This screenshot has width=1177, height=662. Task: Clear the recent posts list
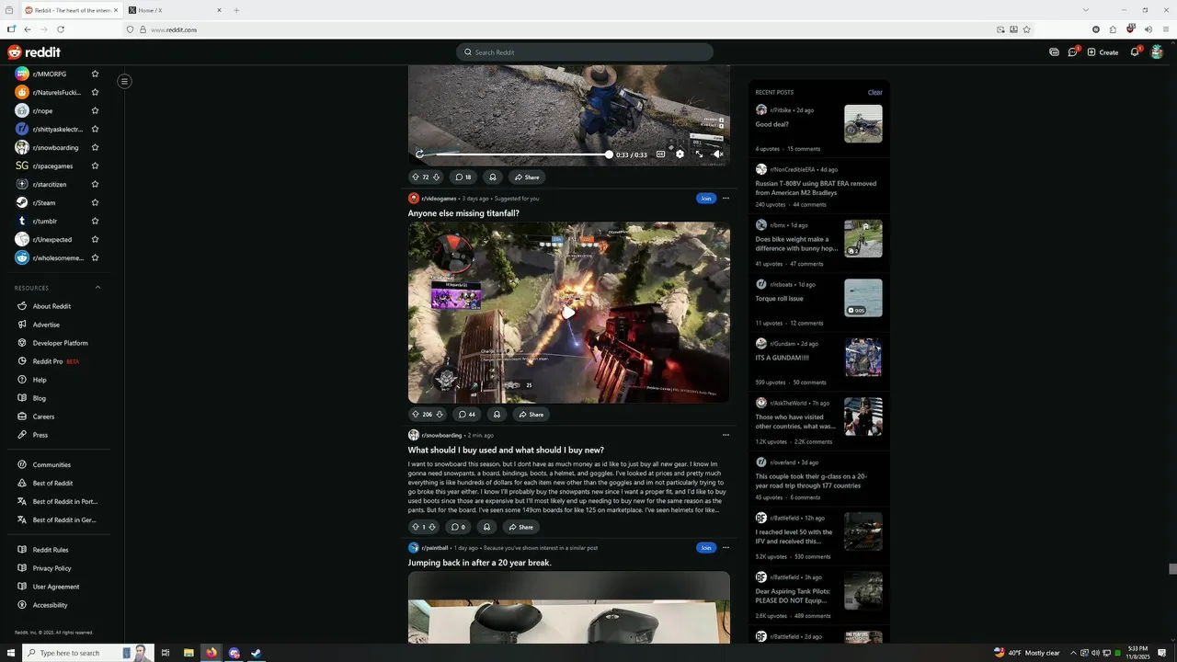click(875, 92)
